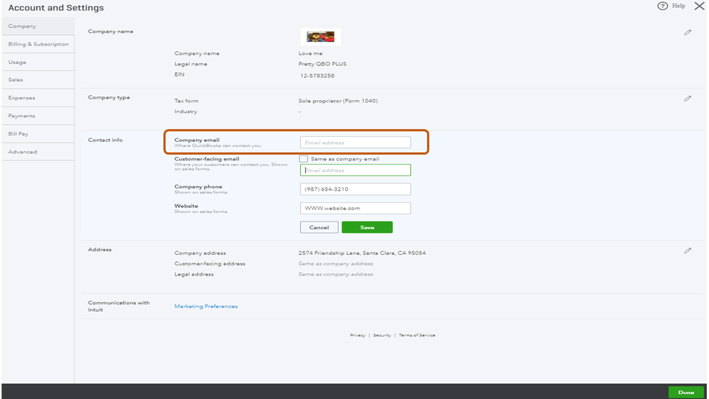Click the green Done button
Image resolution: width=709 pixels, height=399 pixels.
(x=686, y=392)
